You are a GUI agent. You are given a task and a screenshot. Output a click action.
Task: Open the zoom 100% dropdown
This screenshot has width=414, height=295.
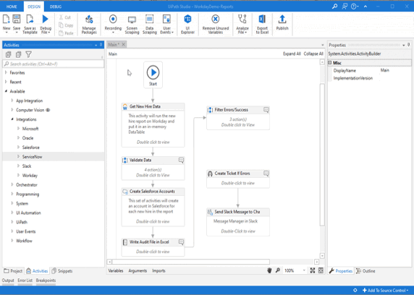point(304,270)
